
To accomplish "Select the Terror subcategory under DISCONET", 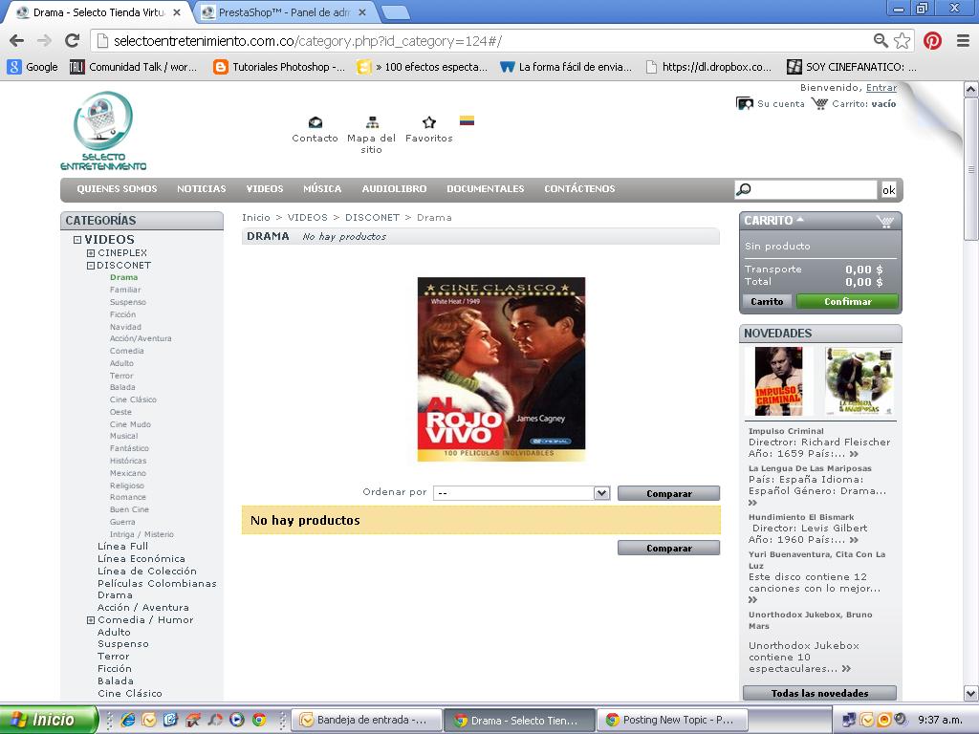I will [x=121, y=376].
